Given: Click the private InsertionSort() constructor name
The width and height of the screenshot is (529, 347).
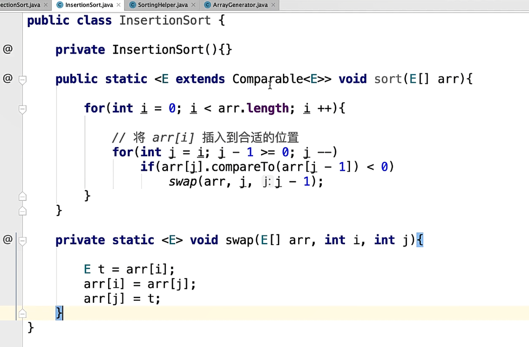Looking at the screenshot, I should [158, 50].
